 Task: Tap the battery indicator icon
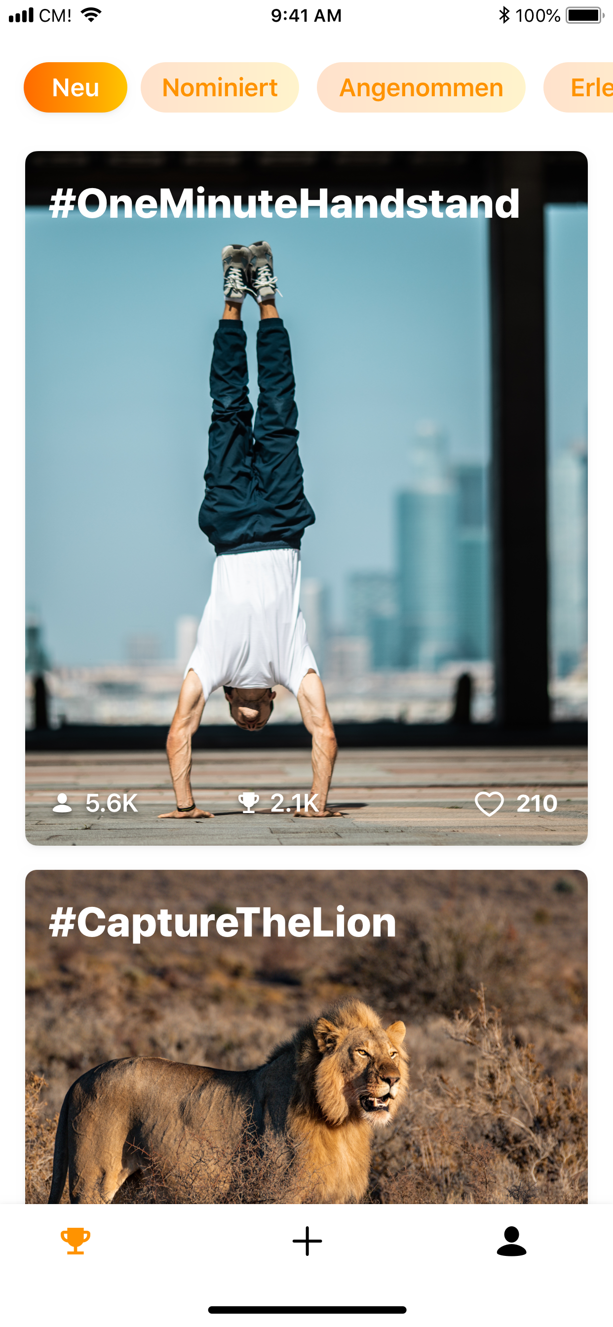click(x=585, y=15)
